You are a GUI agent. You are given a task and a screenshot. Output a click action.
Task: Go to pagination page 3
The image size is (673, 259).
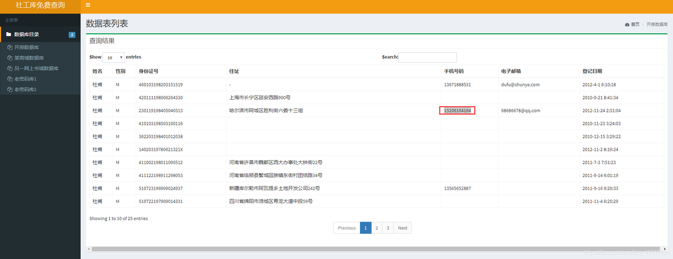388,228
